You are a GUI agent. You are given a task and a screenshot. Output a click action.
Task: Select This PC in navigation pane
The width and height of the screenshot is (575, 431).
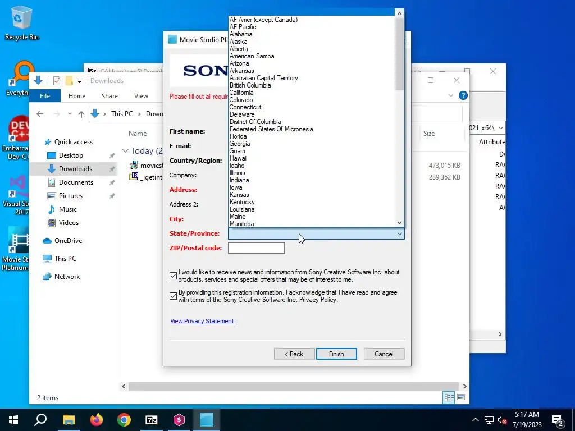65,259
